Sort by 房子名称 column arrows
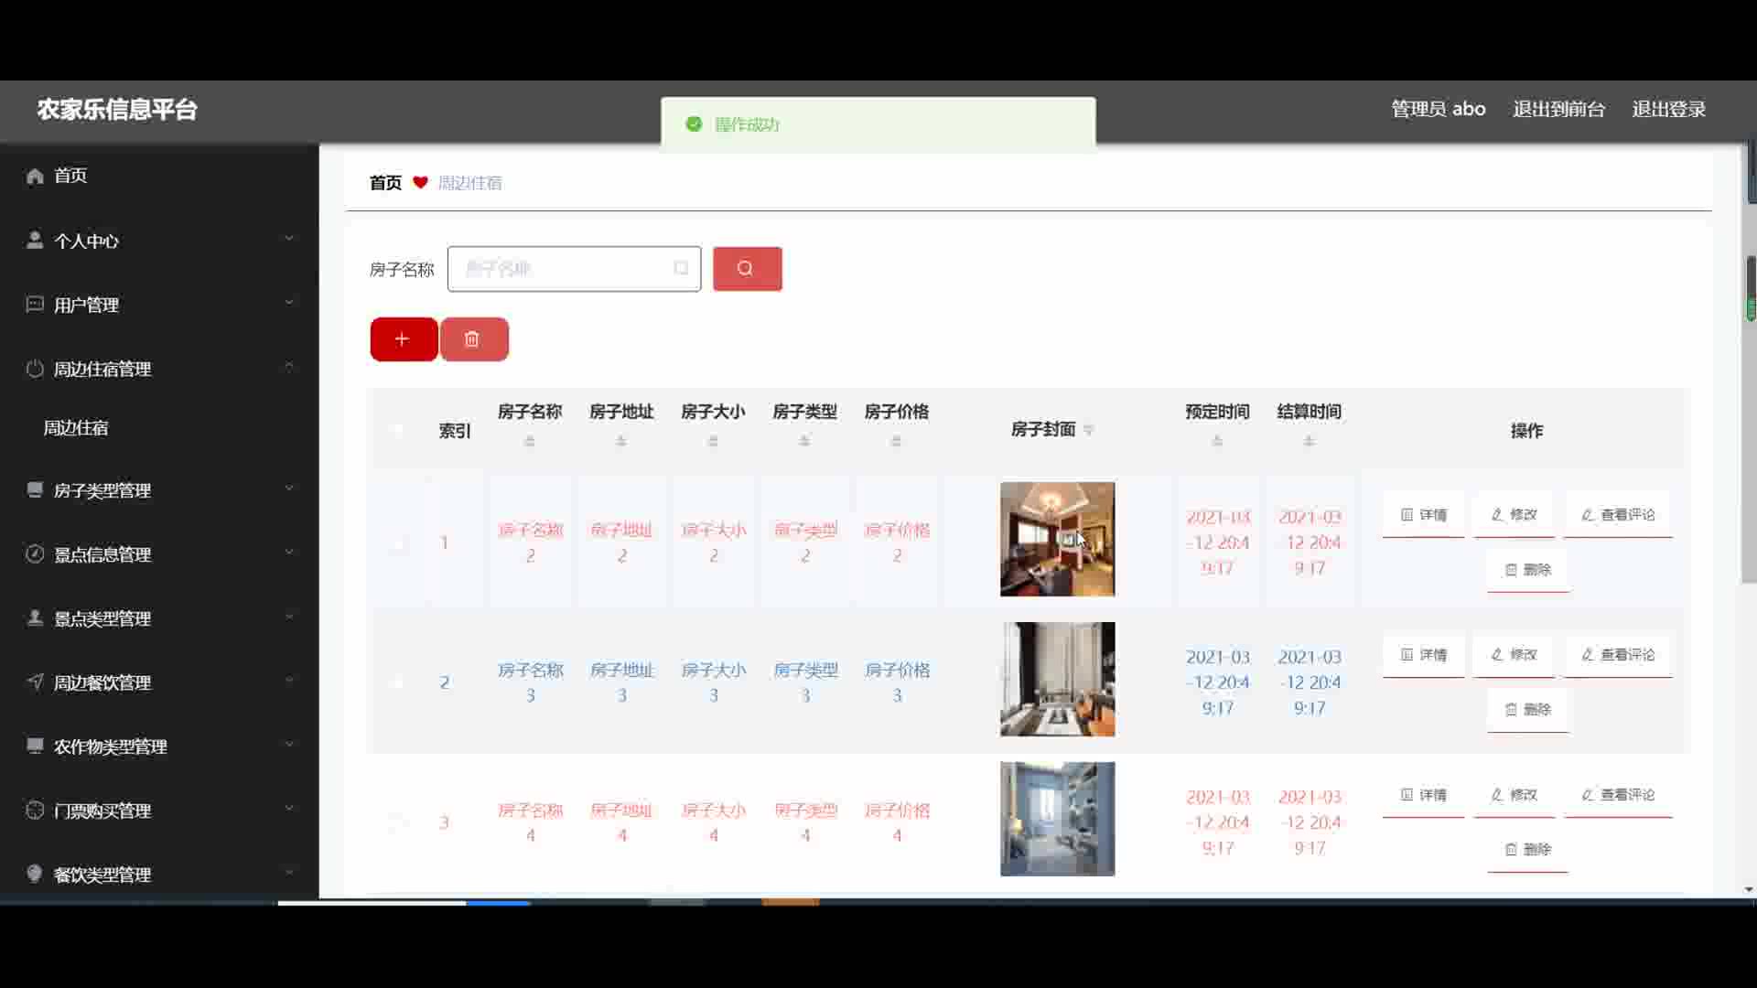Image resolution: width=1757 pixels, height=988 pixels. click(x=530, y=441)
